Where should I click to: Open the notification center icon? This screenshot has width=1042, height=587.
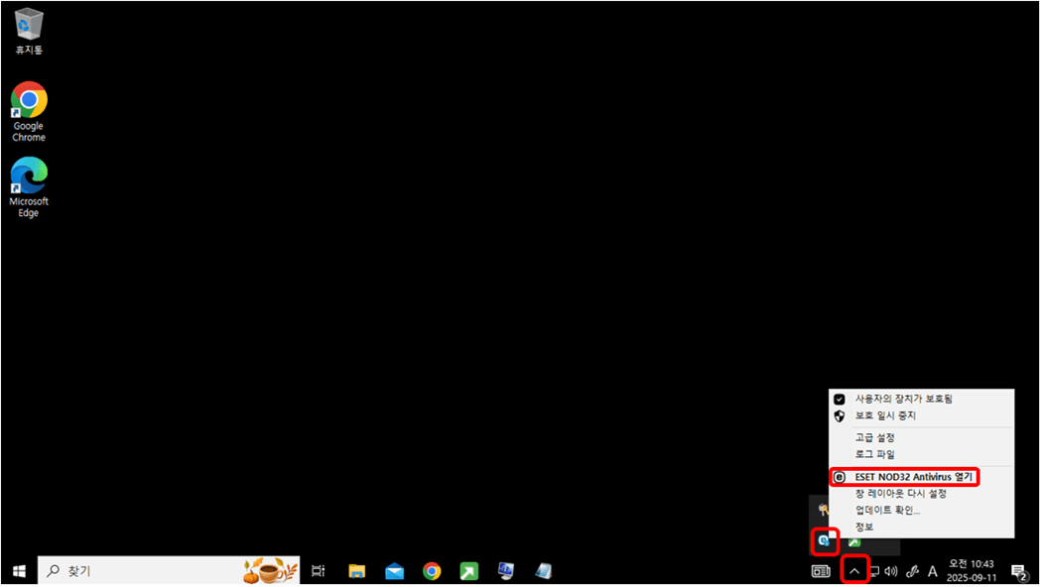coord(1018,571)
